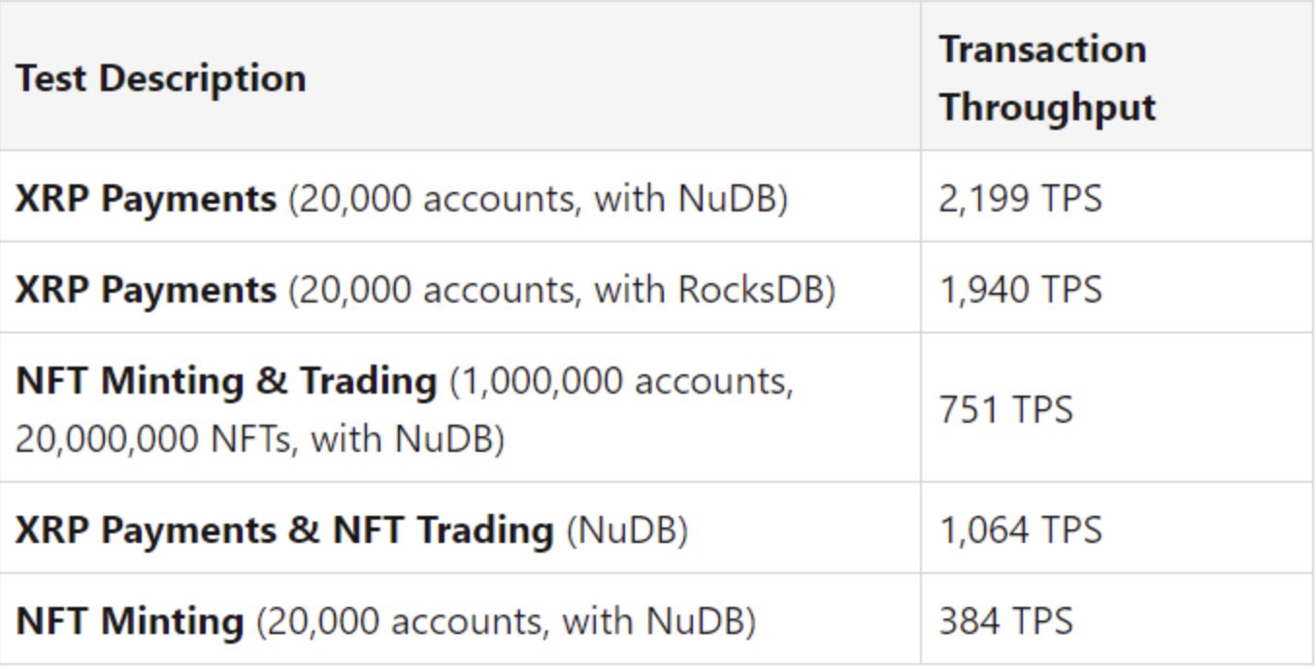Screen dimensions: 1316x669
Task: Click the "Test Description" column header
Action: [161, 78]
